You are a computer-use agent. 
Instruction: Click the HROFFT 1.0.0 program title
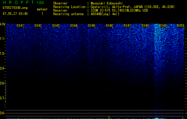pyautogui.click(x=23, y=2)
